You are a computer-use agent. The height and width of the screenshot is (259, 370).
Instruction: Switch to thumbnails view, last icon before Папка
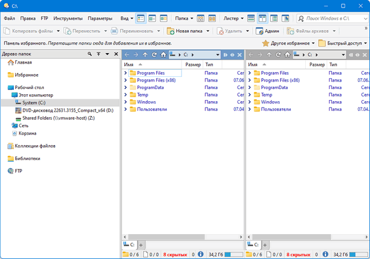164,18
